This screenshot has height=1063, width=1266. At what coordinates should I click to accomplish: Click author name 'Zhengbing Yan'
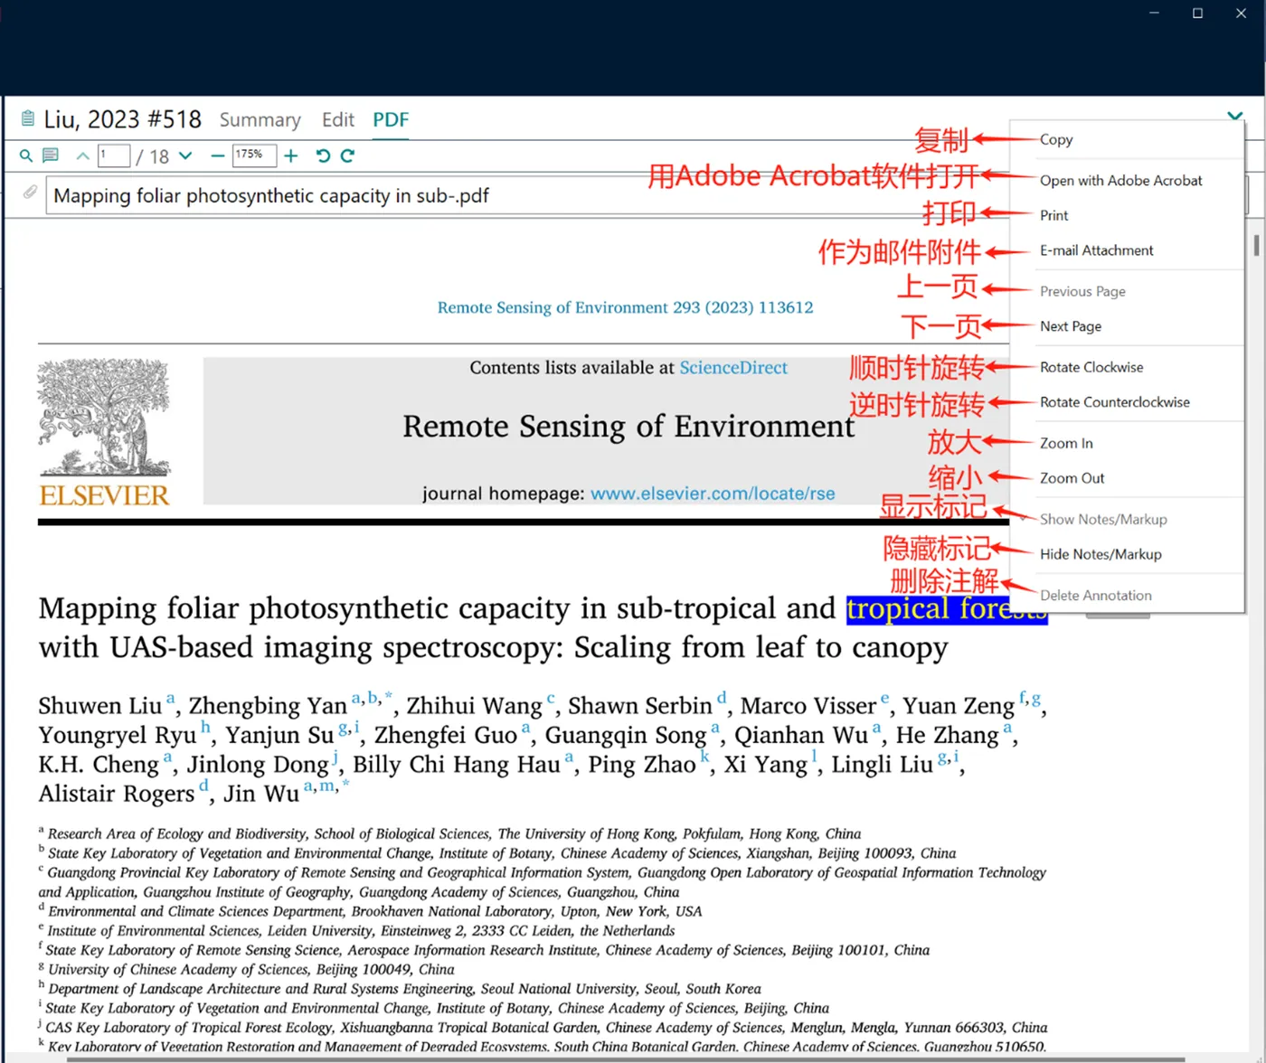(x=268, y=705)
